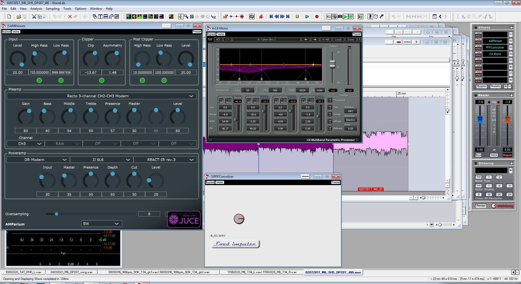The image size is (521, 284).
Task: Toggle the Mono button in Master section
Action: [x=478, y=155]
